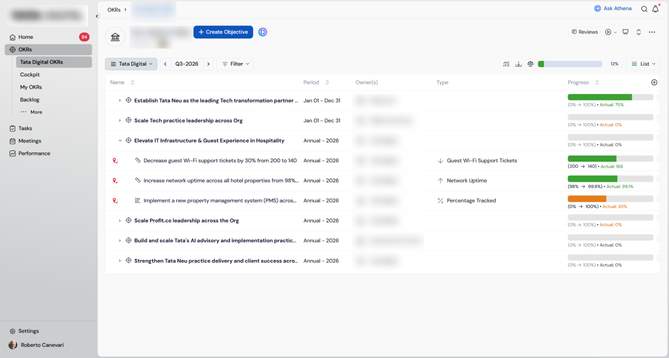Go to Home in the sidebar
This screenshot has height=358, width=669.
[x=49, y=37]
